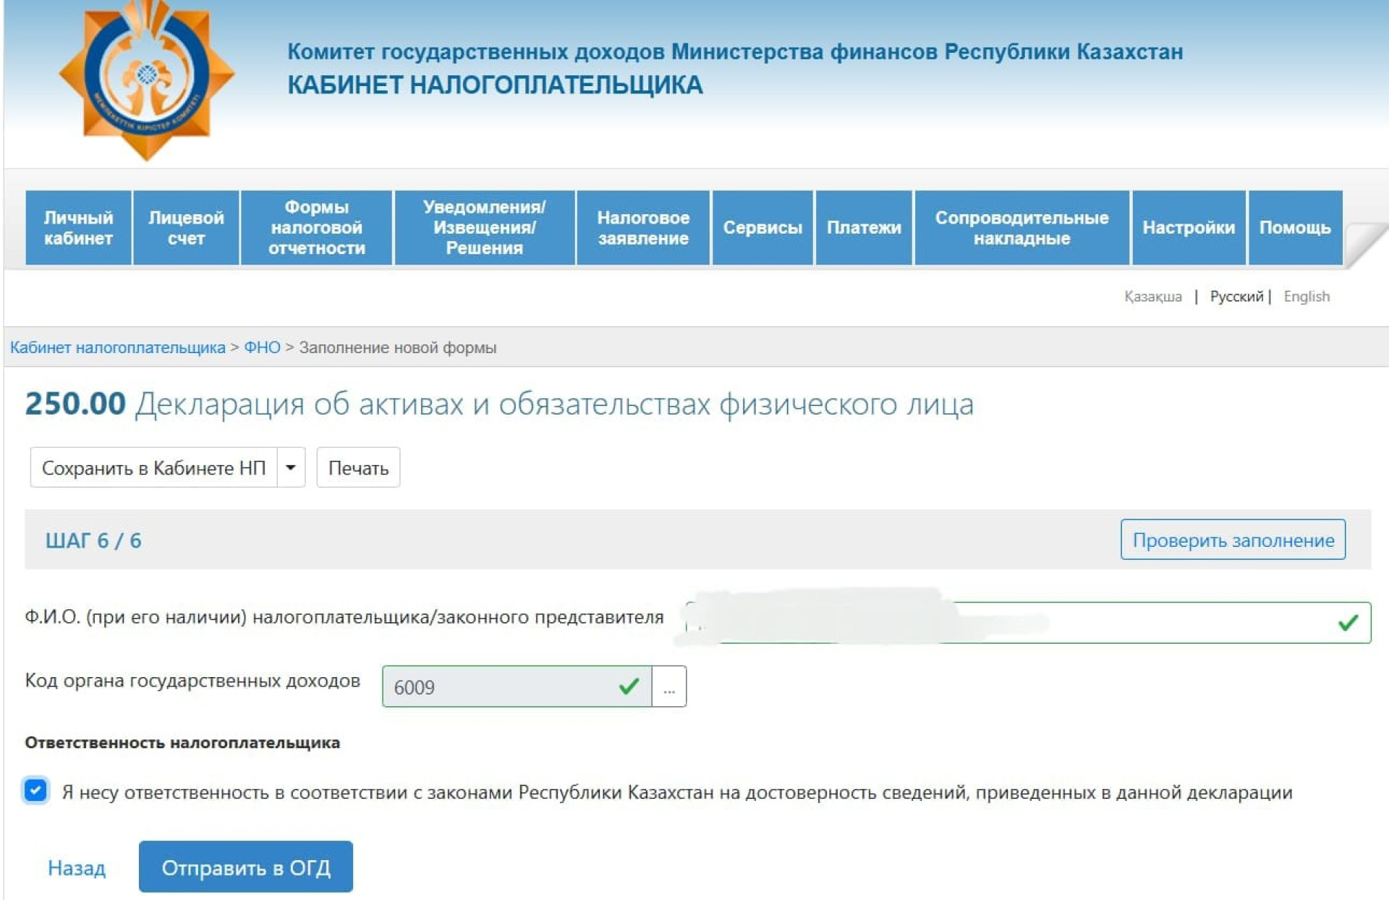Click the 250.00 declaration form title
The image size is (1389, 900).
coord(499,404)
